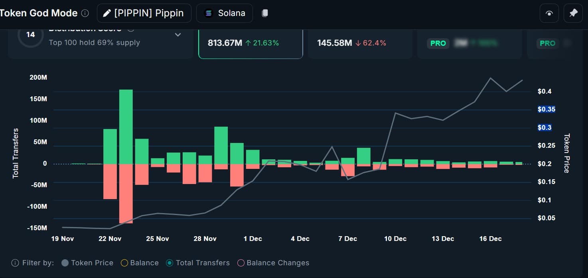588x278 pixels.
Task: Pin this view with the pushpin icon
Action: (x=573, y=13)
